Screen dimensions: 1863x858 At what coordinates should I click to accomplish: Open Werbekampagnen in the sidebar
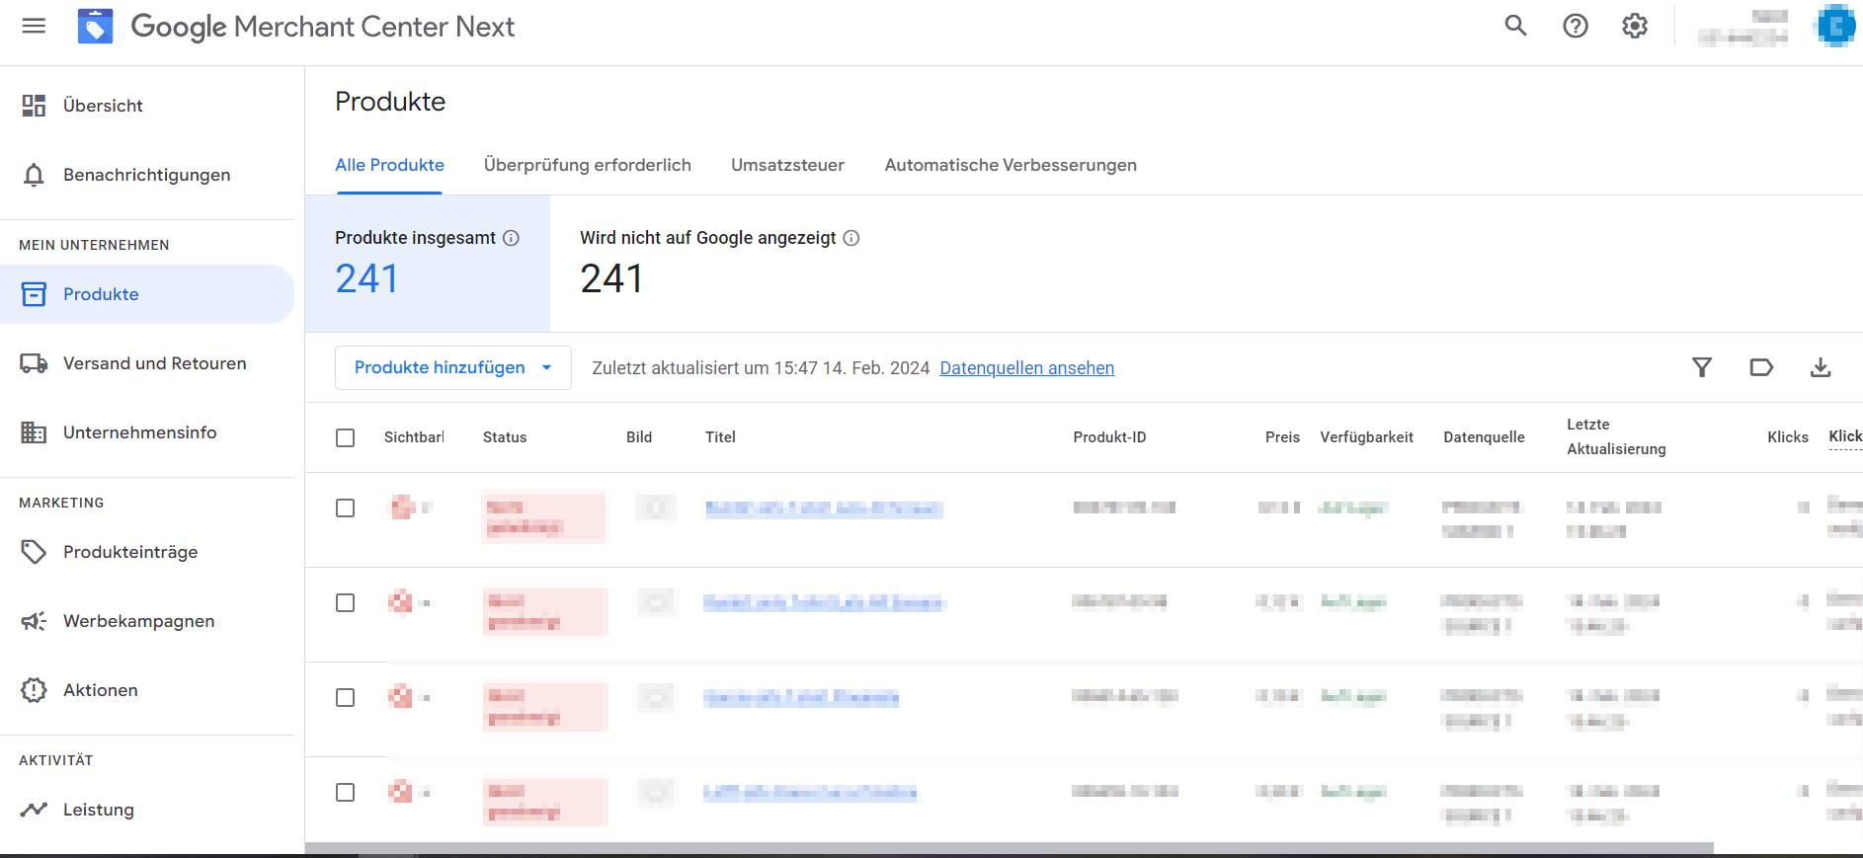pyautogui.click(x=138, y=621)
